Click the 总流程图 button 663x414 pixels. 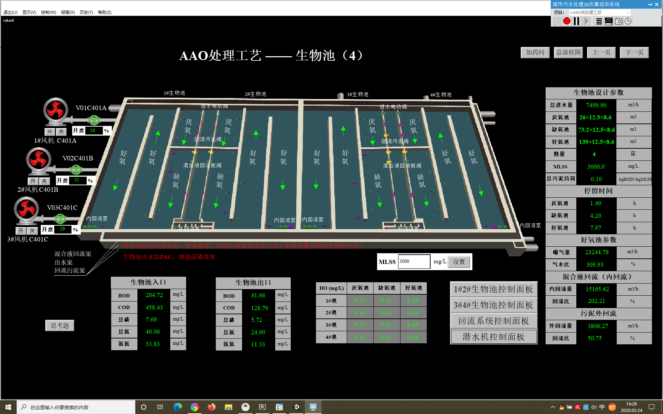tap(568, 52)
